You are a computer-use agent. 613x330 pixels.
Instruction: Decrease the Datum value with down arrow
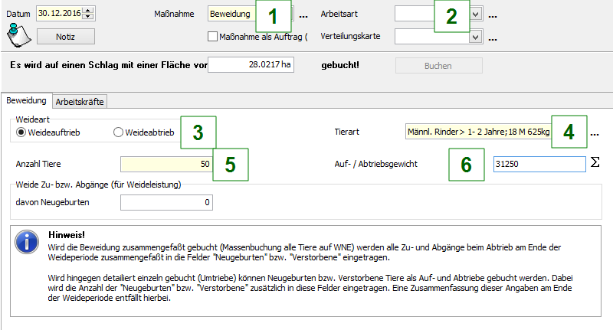89,16
